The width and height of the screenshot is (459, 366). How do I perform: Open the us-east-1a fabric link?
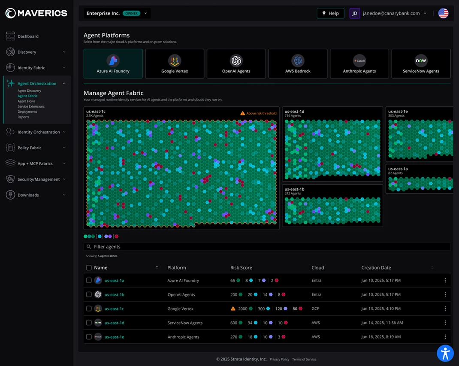(x=114, y=281)
